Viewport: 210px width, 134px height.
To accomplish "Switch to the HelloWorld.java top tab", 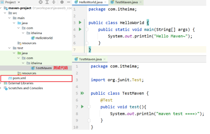I will [x=91, y=2].
